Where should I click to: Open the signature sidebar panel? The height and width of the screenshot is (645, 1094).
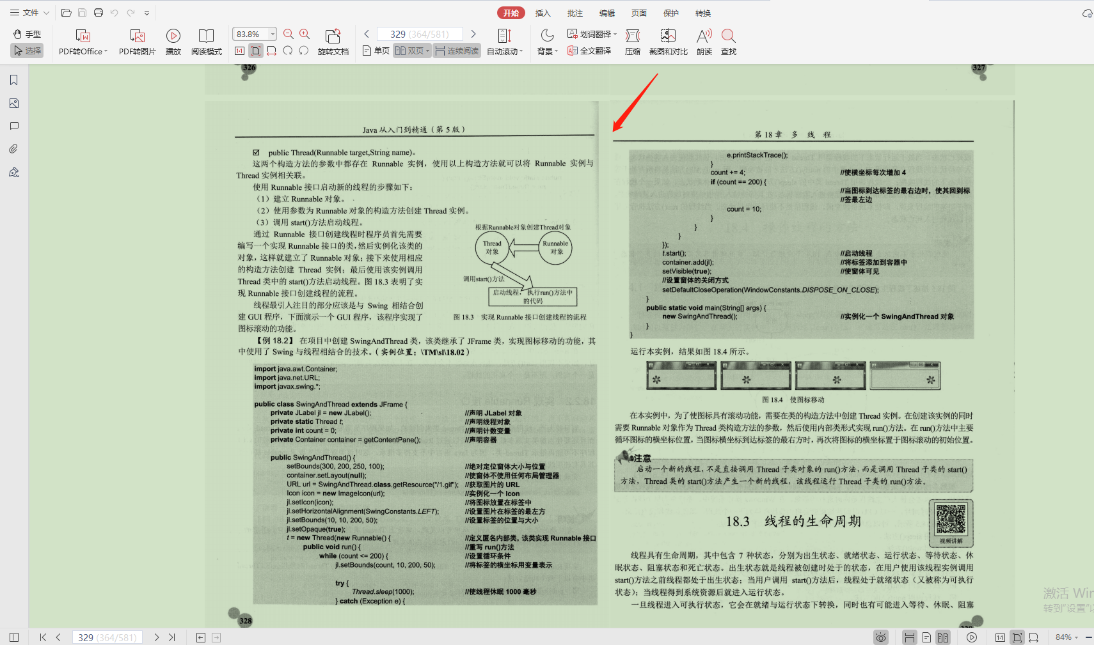click(14, 172)
